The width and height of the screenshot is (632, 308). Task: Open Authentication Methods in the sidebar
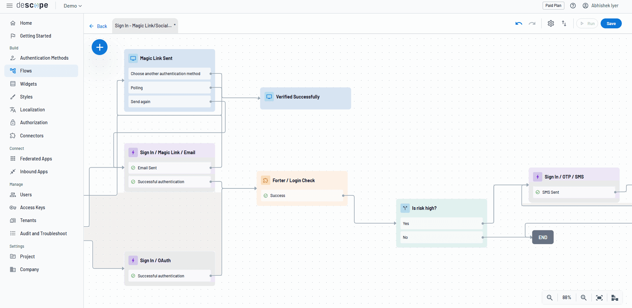[x=44, y=58]
